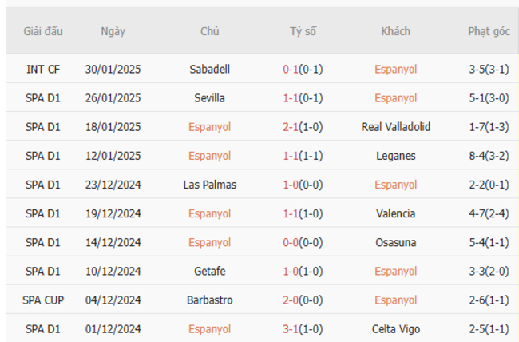Select the SPA CUP competition label
Image resolution: width=519 pixels, height=342 pixels.
[x=43, y=300]
